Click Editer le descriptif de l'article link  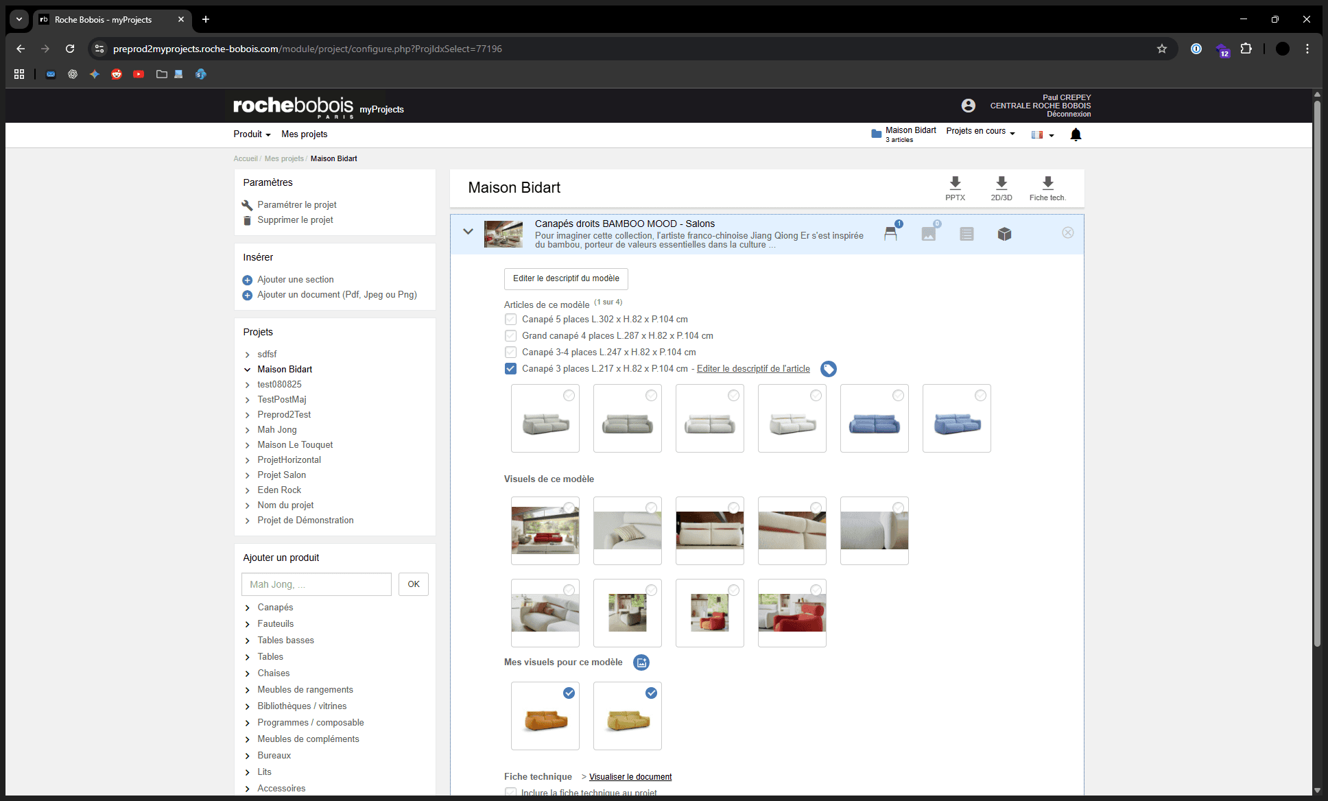pos(753,369)
